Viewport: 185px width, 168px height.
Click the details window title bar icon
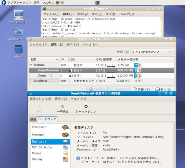pyautogui.click(x=31, y=93)
